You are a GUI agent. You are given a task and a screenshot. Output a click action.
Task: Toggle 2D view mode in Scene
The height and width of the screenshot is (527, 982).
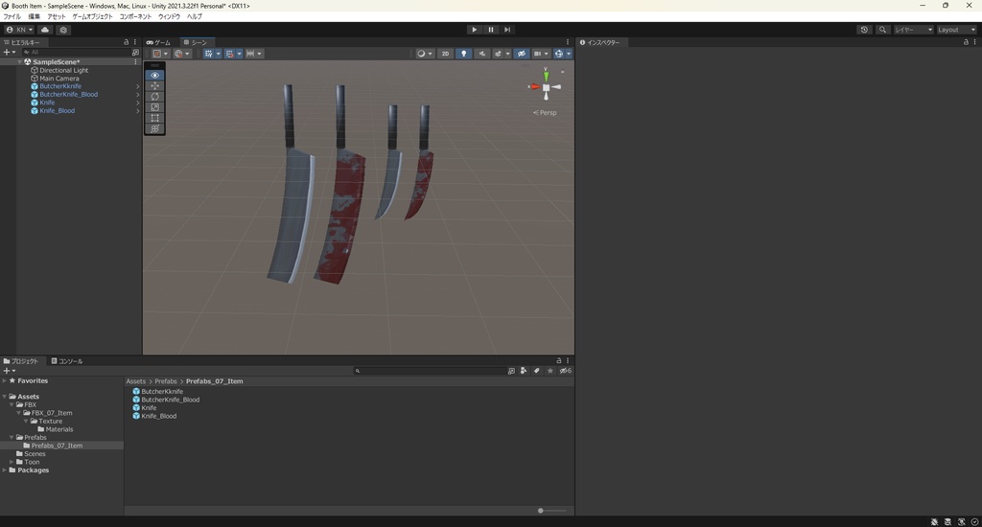[x=445, y=54]
